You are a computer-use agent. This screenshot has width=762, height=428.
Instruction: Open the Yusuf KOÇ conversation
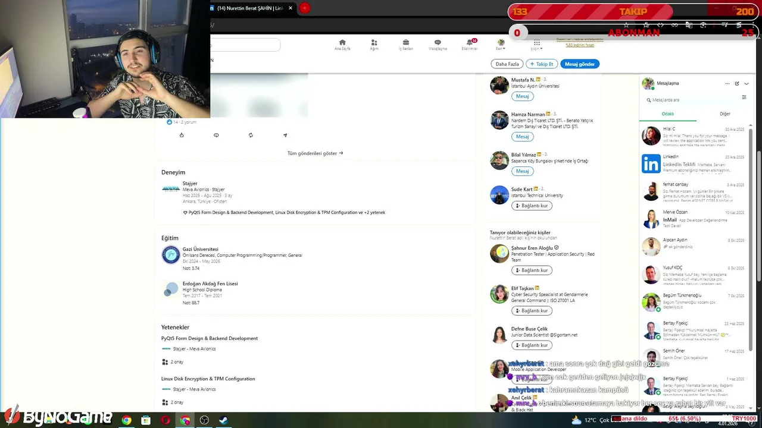pos(693,275)
